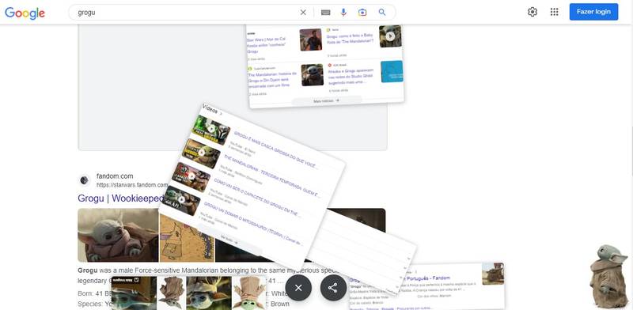The height and width of the screenshot is (310, 633).
Task: Open the settings gear icon
Action: click(533, 12)
